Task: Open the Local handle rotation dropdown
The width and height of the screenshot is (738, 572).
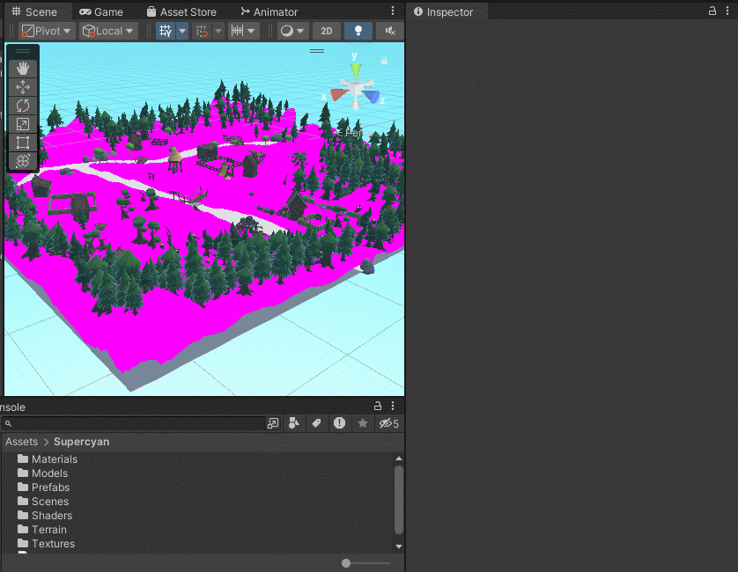Action: 108,31
